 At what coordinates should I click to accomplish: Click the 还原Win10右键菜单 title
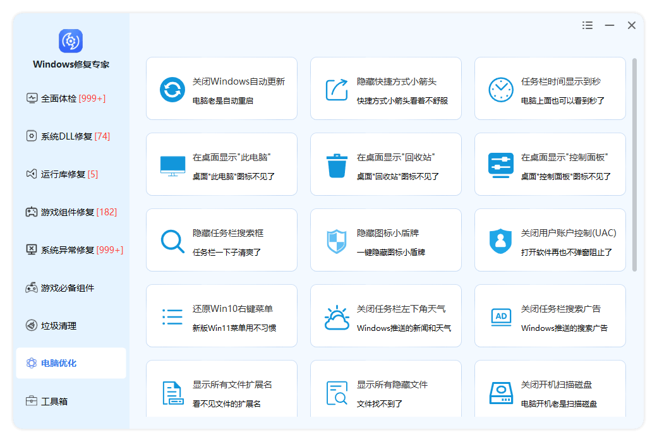(x=232, y=309)
